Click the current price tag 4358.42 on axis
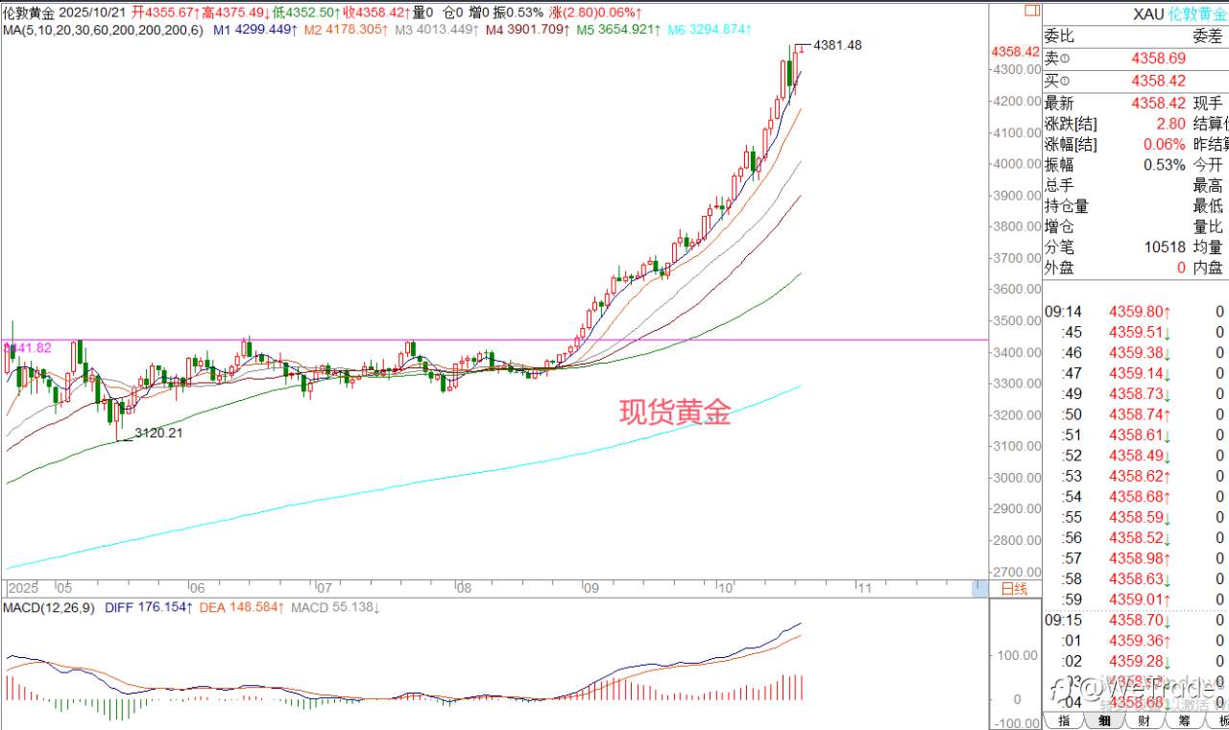This screenshot has height=730, width=1229. tap(1016, 52)
